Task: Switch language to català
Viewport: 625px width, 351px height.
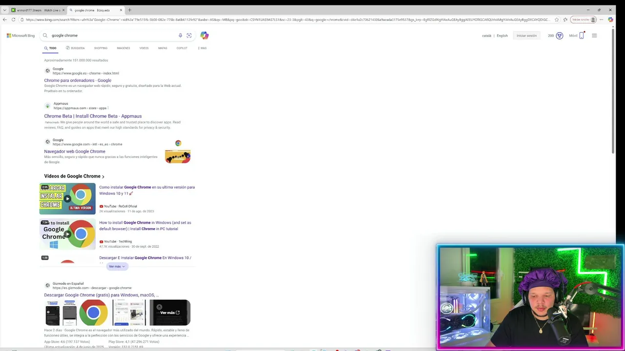Action: (x=486, y=36)
